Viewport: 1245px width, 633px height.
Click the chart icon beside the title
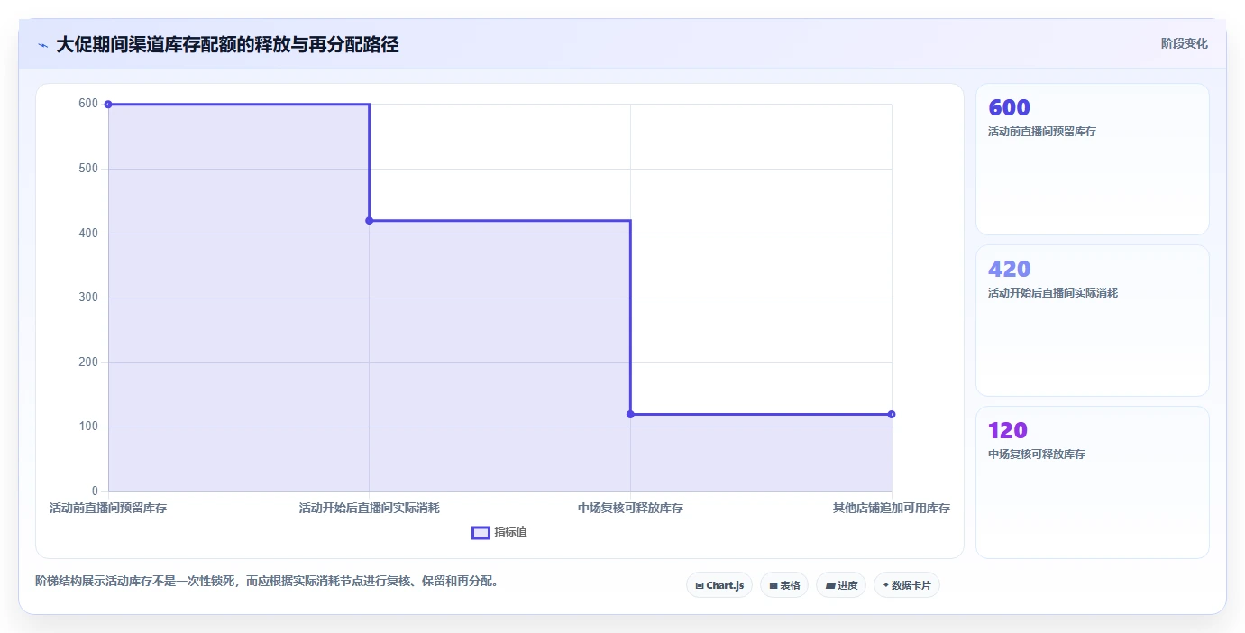tap(42, 45)
